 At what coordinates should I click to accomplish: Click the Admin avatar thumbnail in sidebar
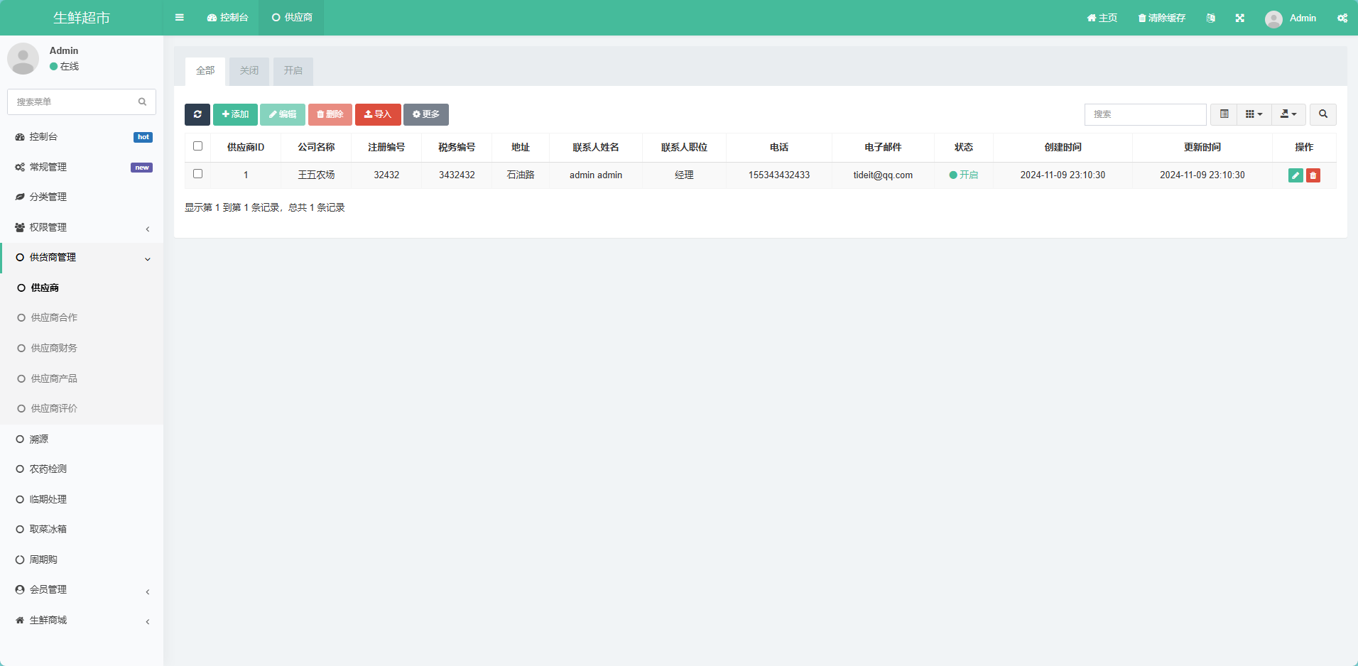coord(23,58)
